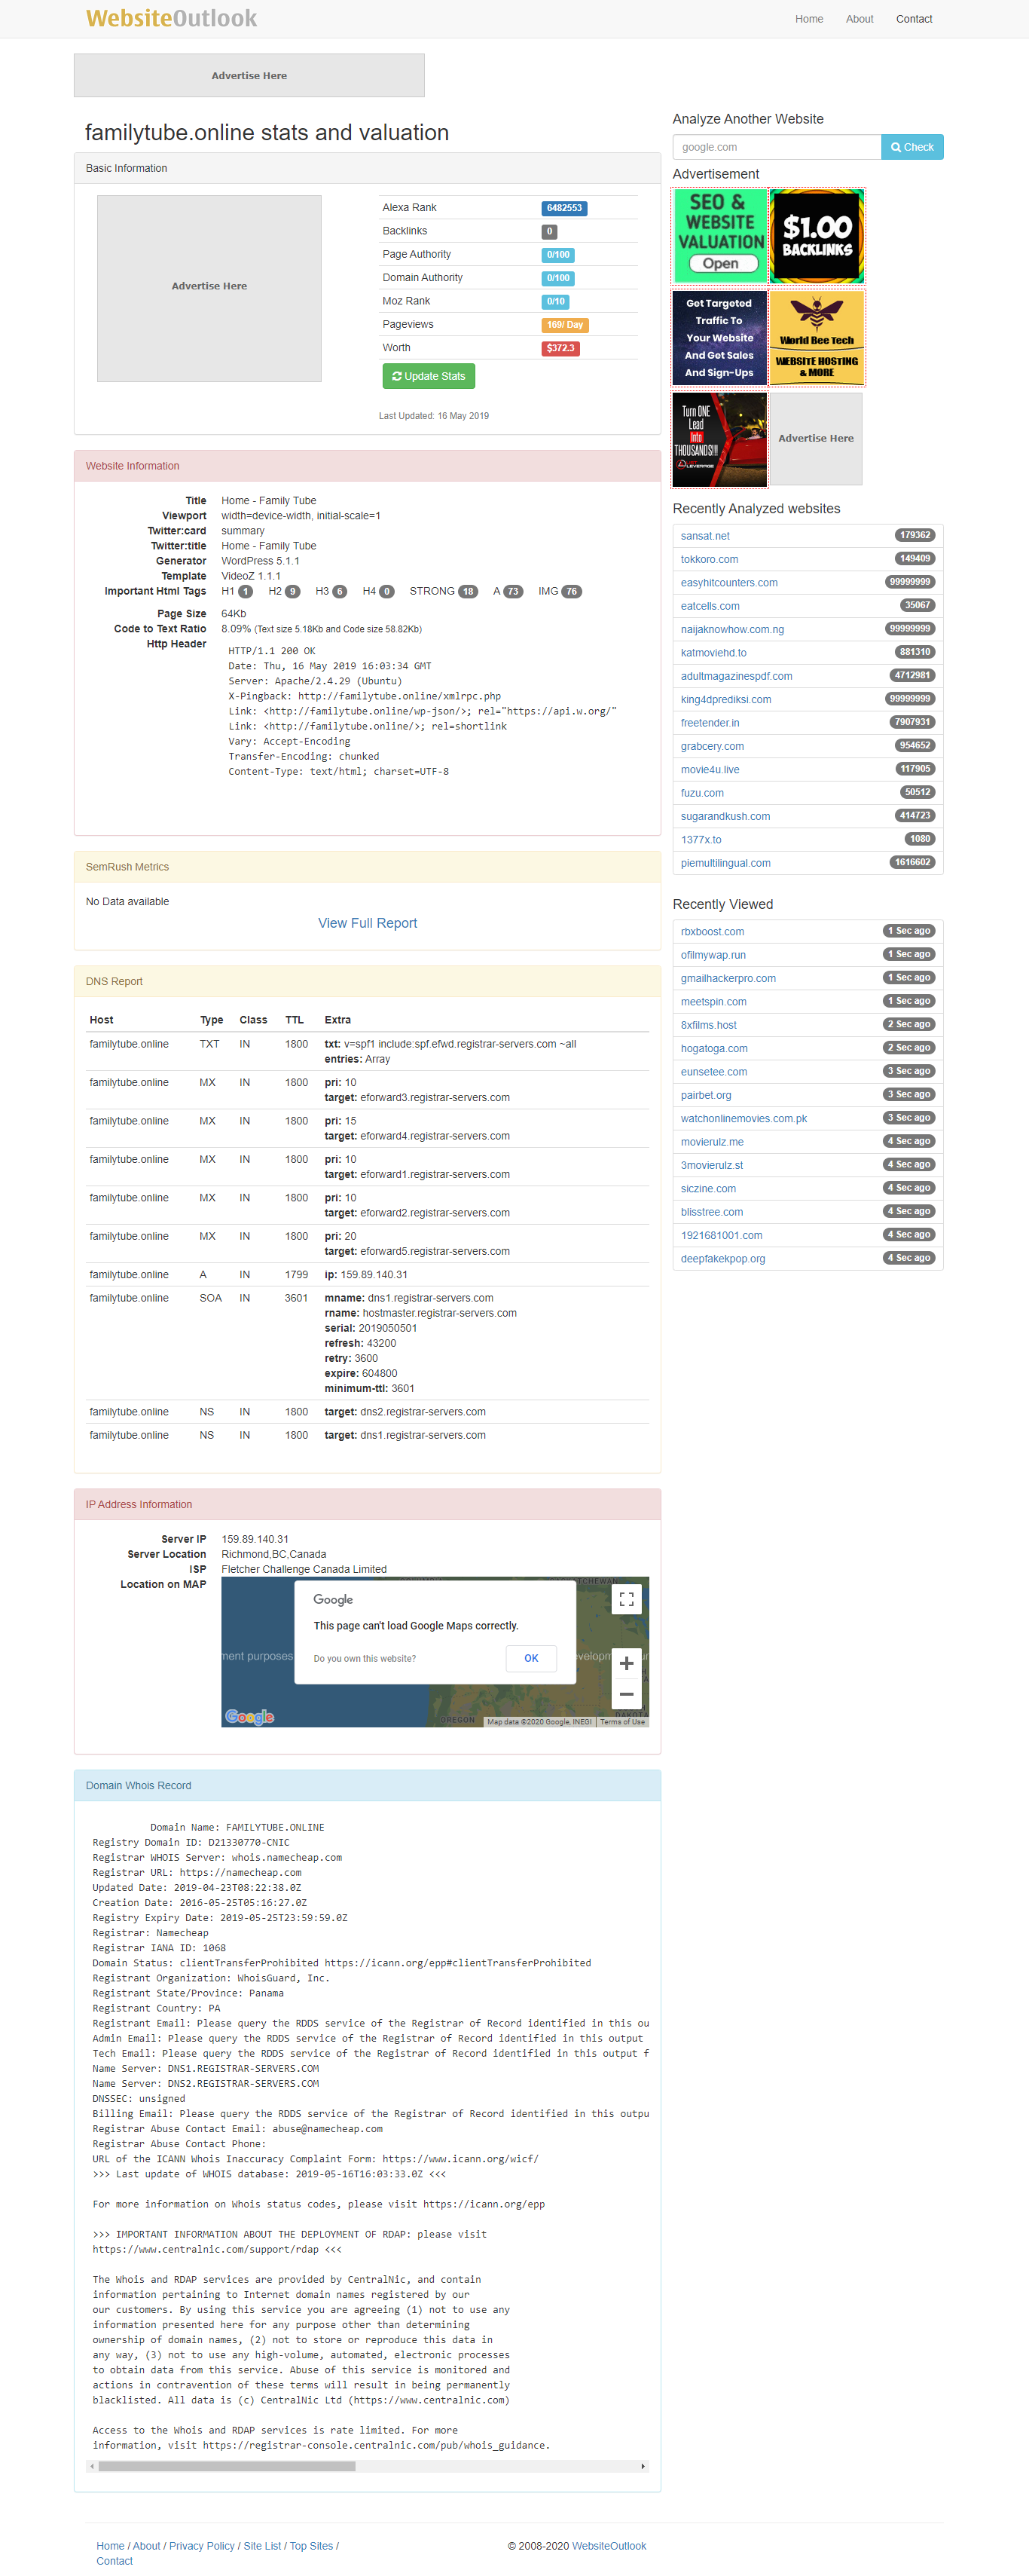This screenshot has width=1029, height=2576.
Task: Open footer Contact link
Action: tap(114, 2561)
